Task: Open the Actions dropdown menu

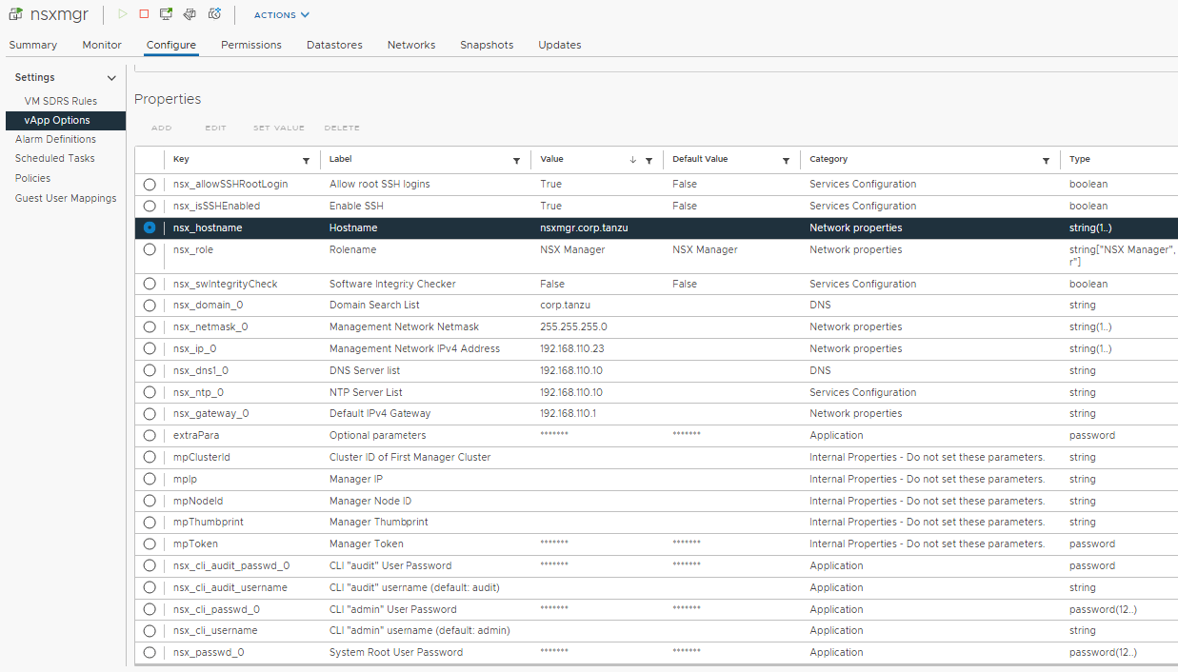Action: [282, 15]
